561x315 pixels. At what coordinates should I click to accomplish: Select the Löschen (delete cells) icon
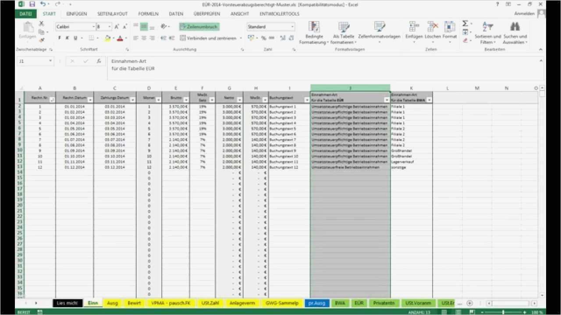[431, 31]
